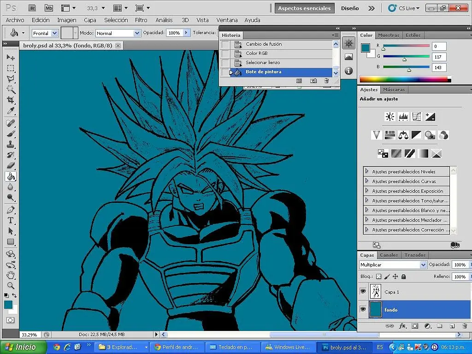Screen dimensions: 472x354
Task: Add a Color Balance adjustment
Action: [x=403, y=135]
